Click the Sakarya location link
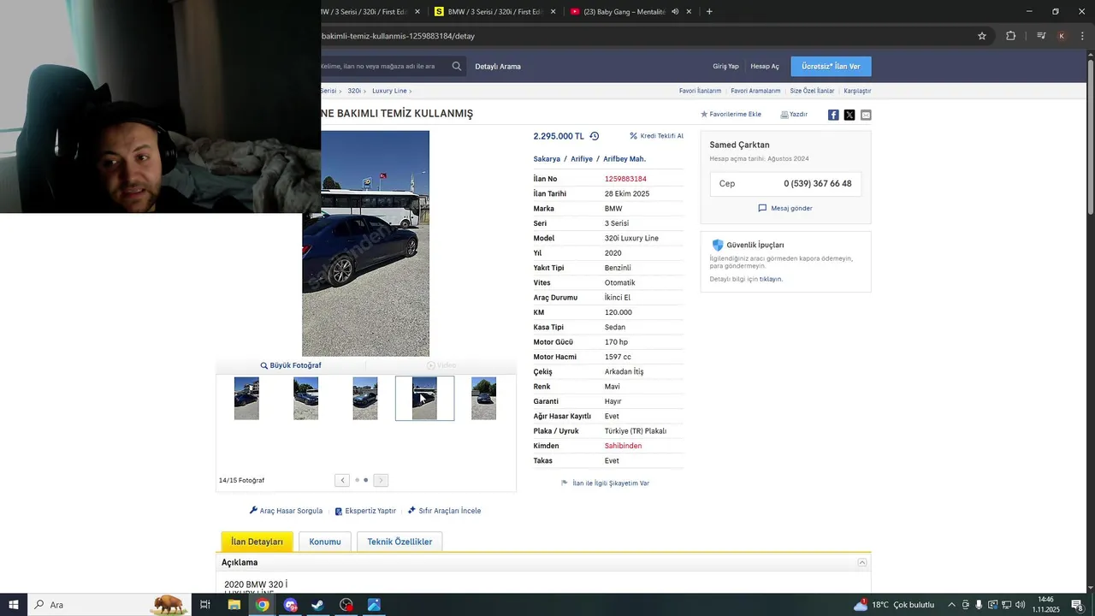 click(547, 159)
